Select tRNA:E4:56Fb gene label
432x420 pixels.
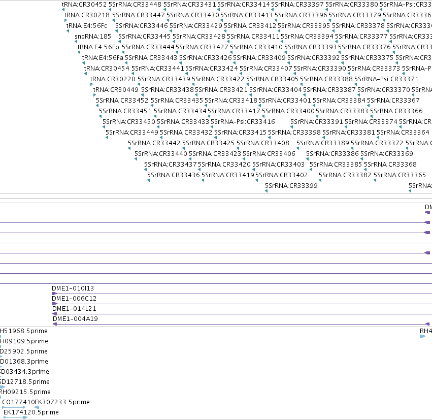pos(98,47)
